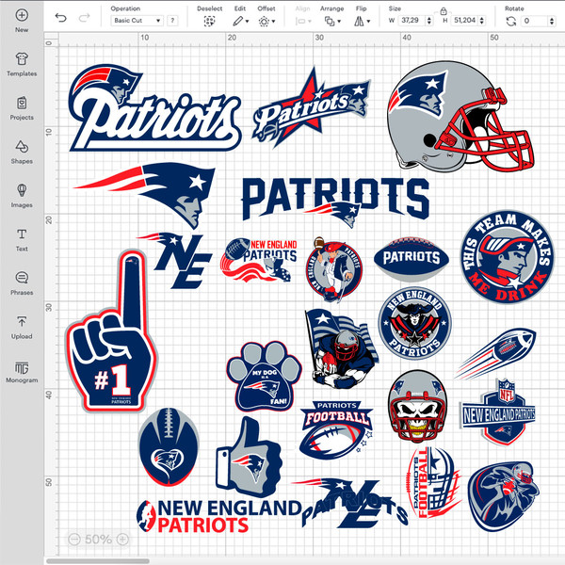Select the New England Patriots round emblem
Viewport: 565px width, 565px height.
tap(414, 323)
